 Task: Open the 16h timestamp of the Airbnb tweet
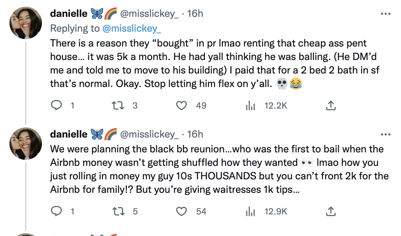[195, 134]
